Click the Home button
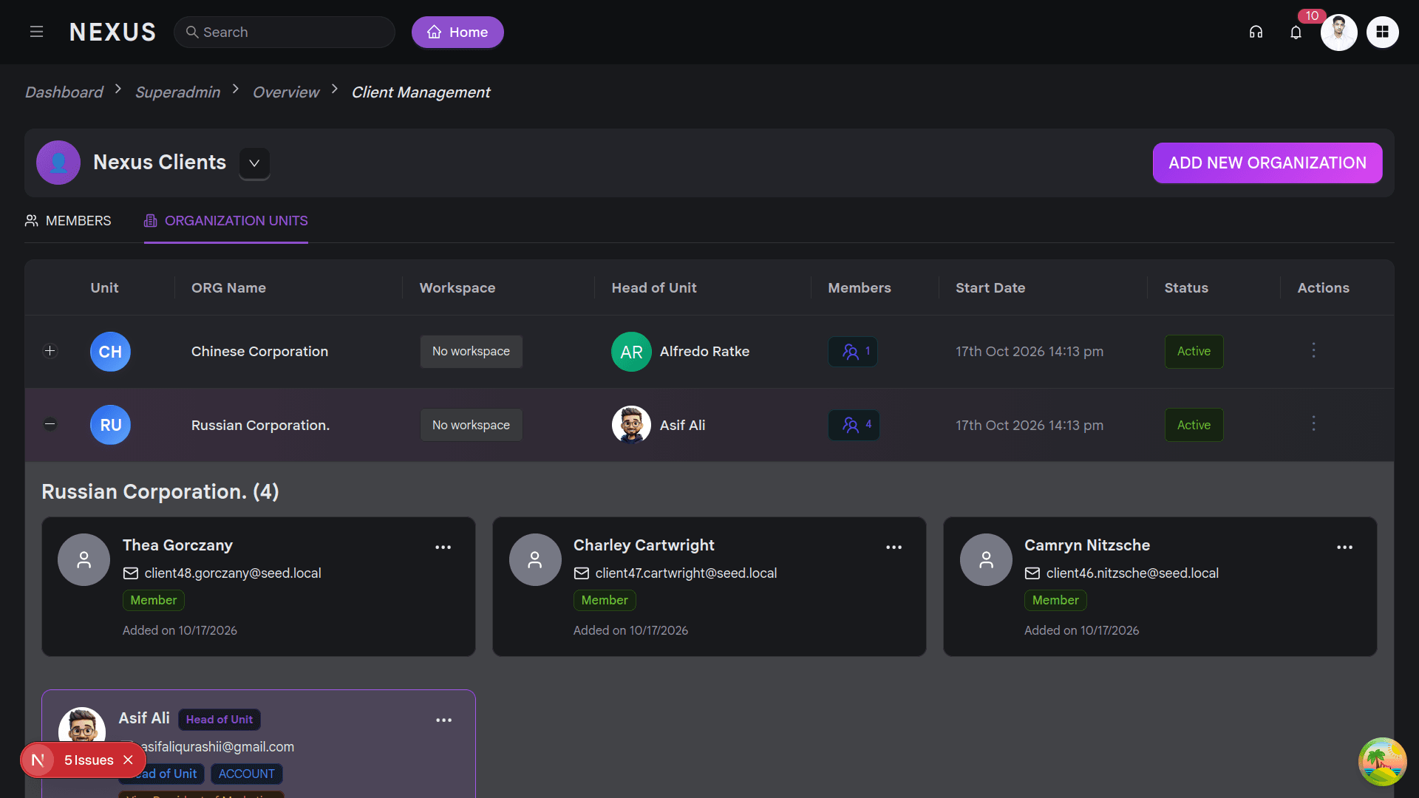This screenshot has height=798, width=1419. pyautogui.click(x=457, y=32)
